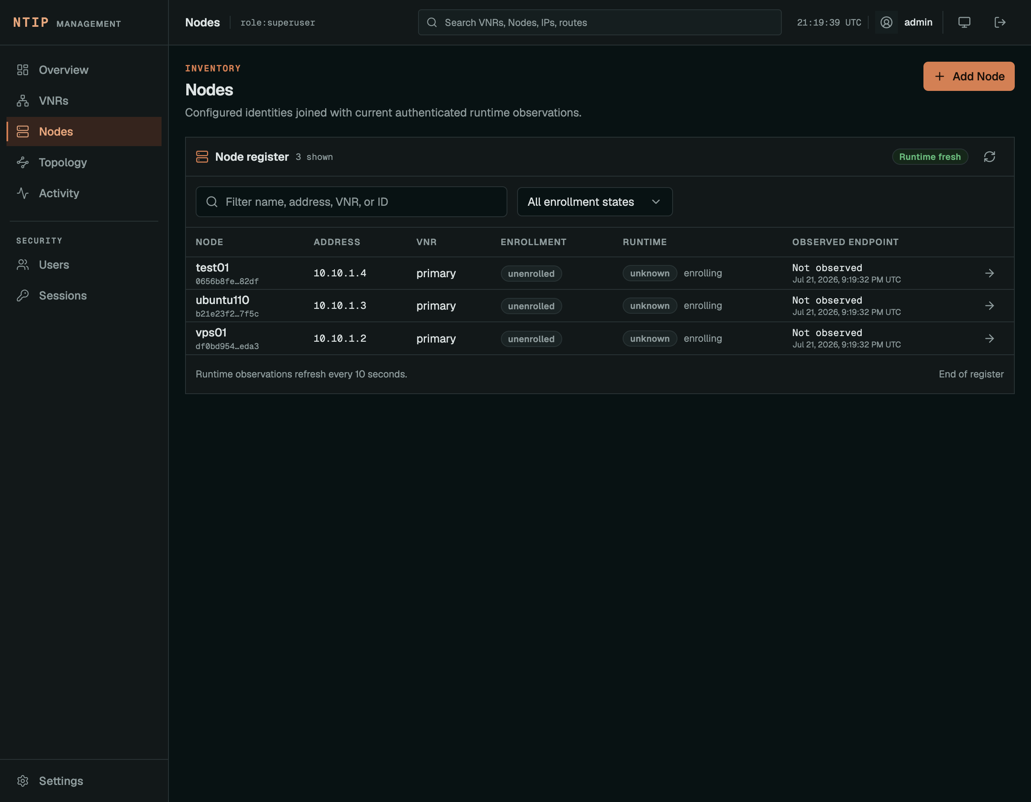Click the arrow for vps01 row
The image size is (1031, 802).
[x=990, y=338]
